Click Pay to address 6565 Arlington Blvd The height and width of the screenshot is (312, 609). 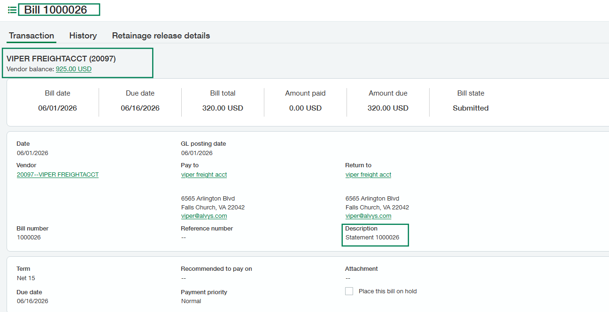click(x=208, y=199)
